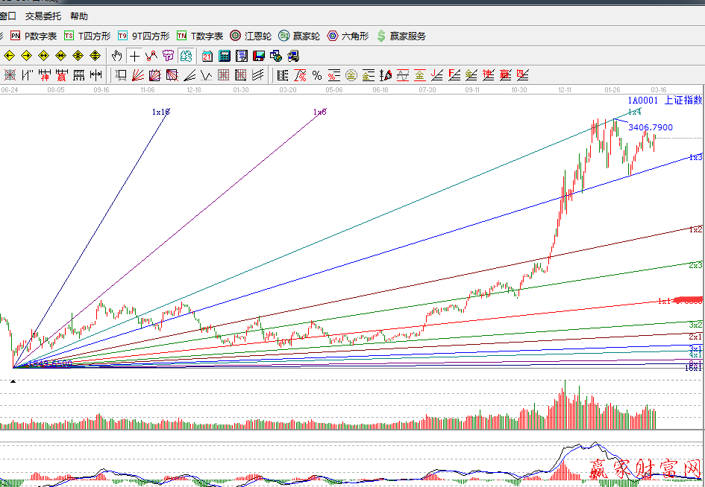Select the Gann fan angle line tool
The height and width of the screenshot is (487, 705).
tap(138, 75)
